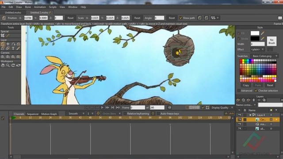The height and width of the screenshot is (159, 283).
Task: Select the Pan/Tilt Camera tool
Action: pos(19,57)
